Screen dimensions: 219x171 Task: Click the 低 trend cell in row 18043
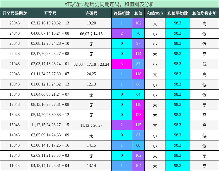pyautogui.click(x=204, y=95)
